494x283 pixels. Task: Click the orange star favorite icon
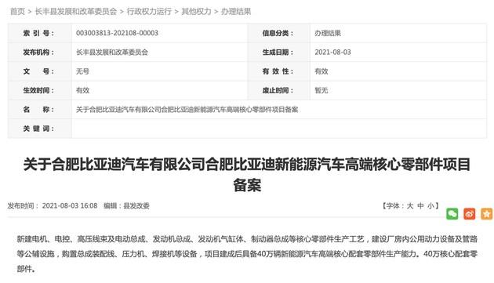tap(486, 214)
